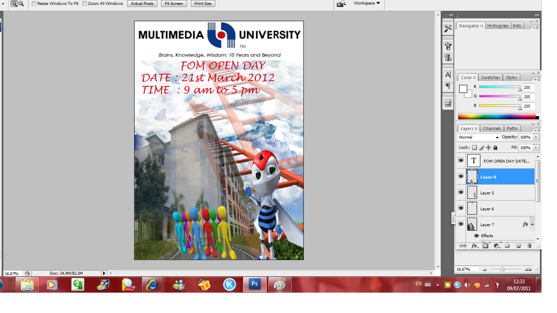Image resolution: width=557 pixels, height=313 pixels.
Task: Switch to the Channels tab
Action: (492, 128)
